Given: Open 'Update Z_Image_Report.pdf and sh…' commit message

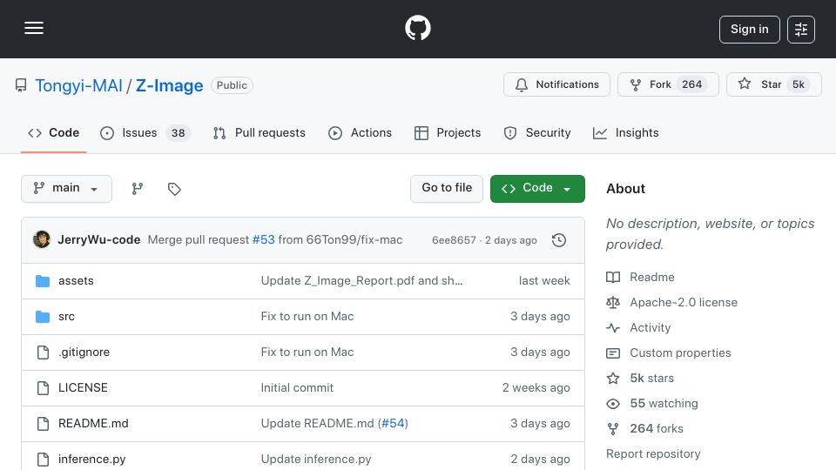Looking at the screenshot, I should [361, 281].
